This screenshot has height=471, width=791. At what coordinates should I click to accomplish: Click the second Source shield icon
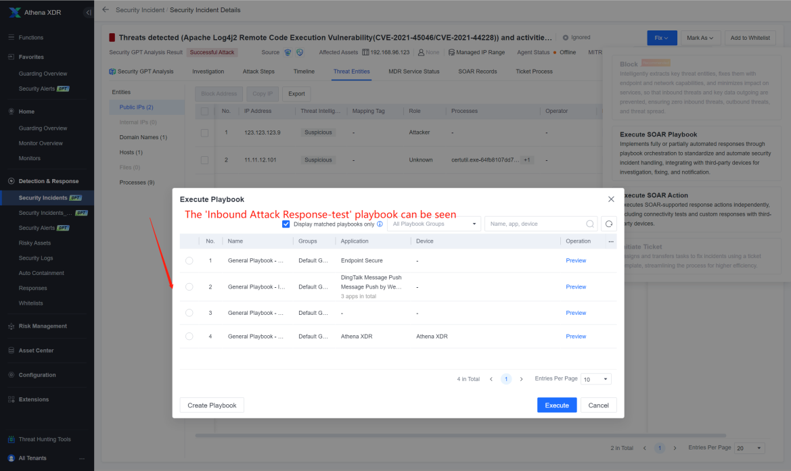tap(300, 53)
